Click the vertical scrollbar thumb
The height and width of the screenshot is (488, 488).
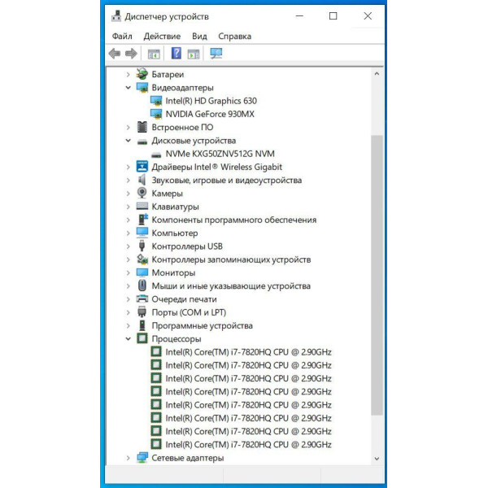[x=377, y=275]
